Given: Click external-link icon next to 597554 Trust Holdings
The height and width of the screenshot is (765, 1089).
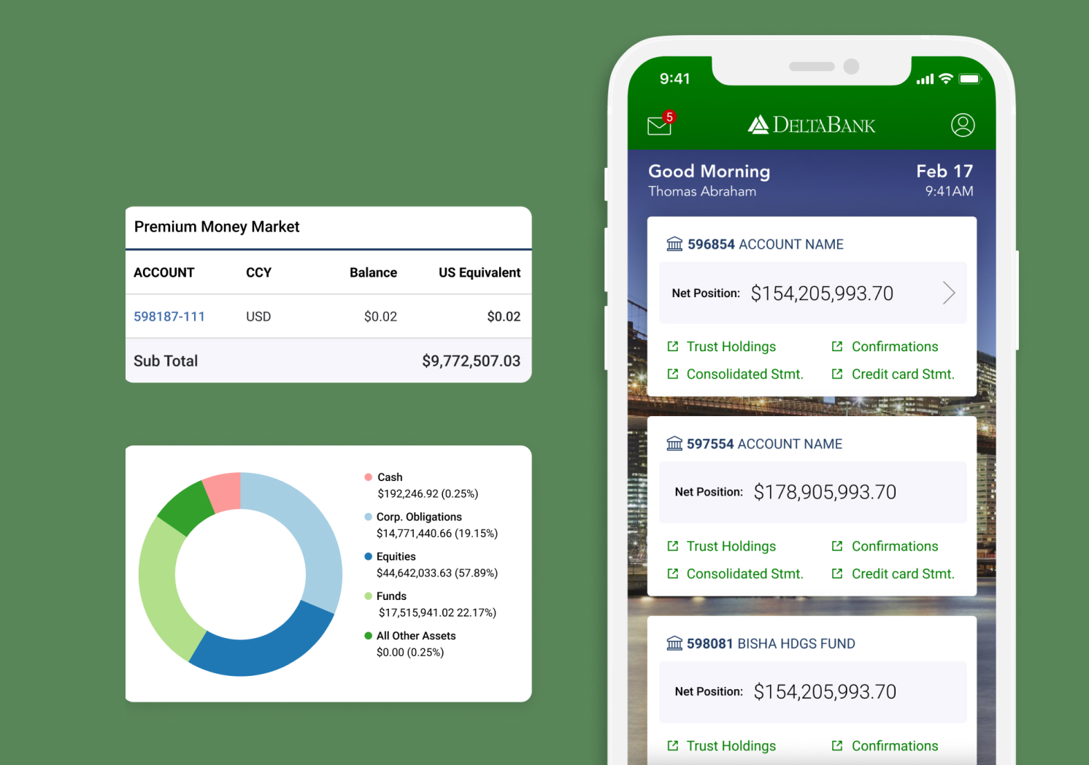Looking at the screenshot, I should (673, 546).
